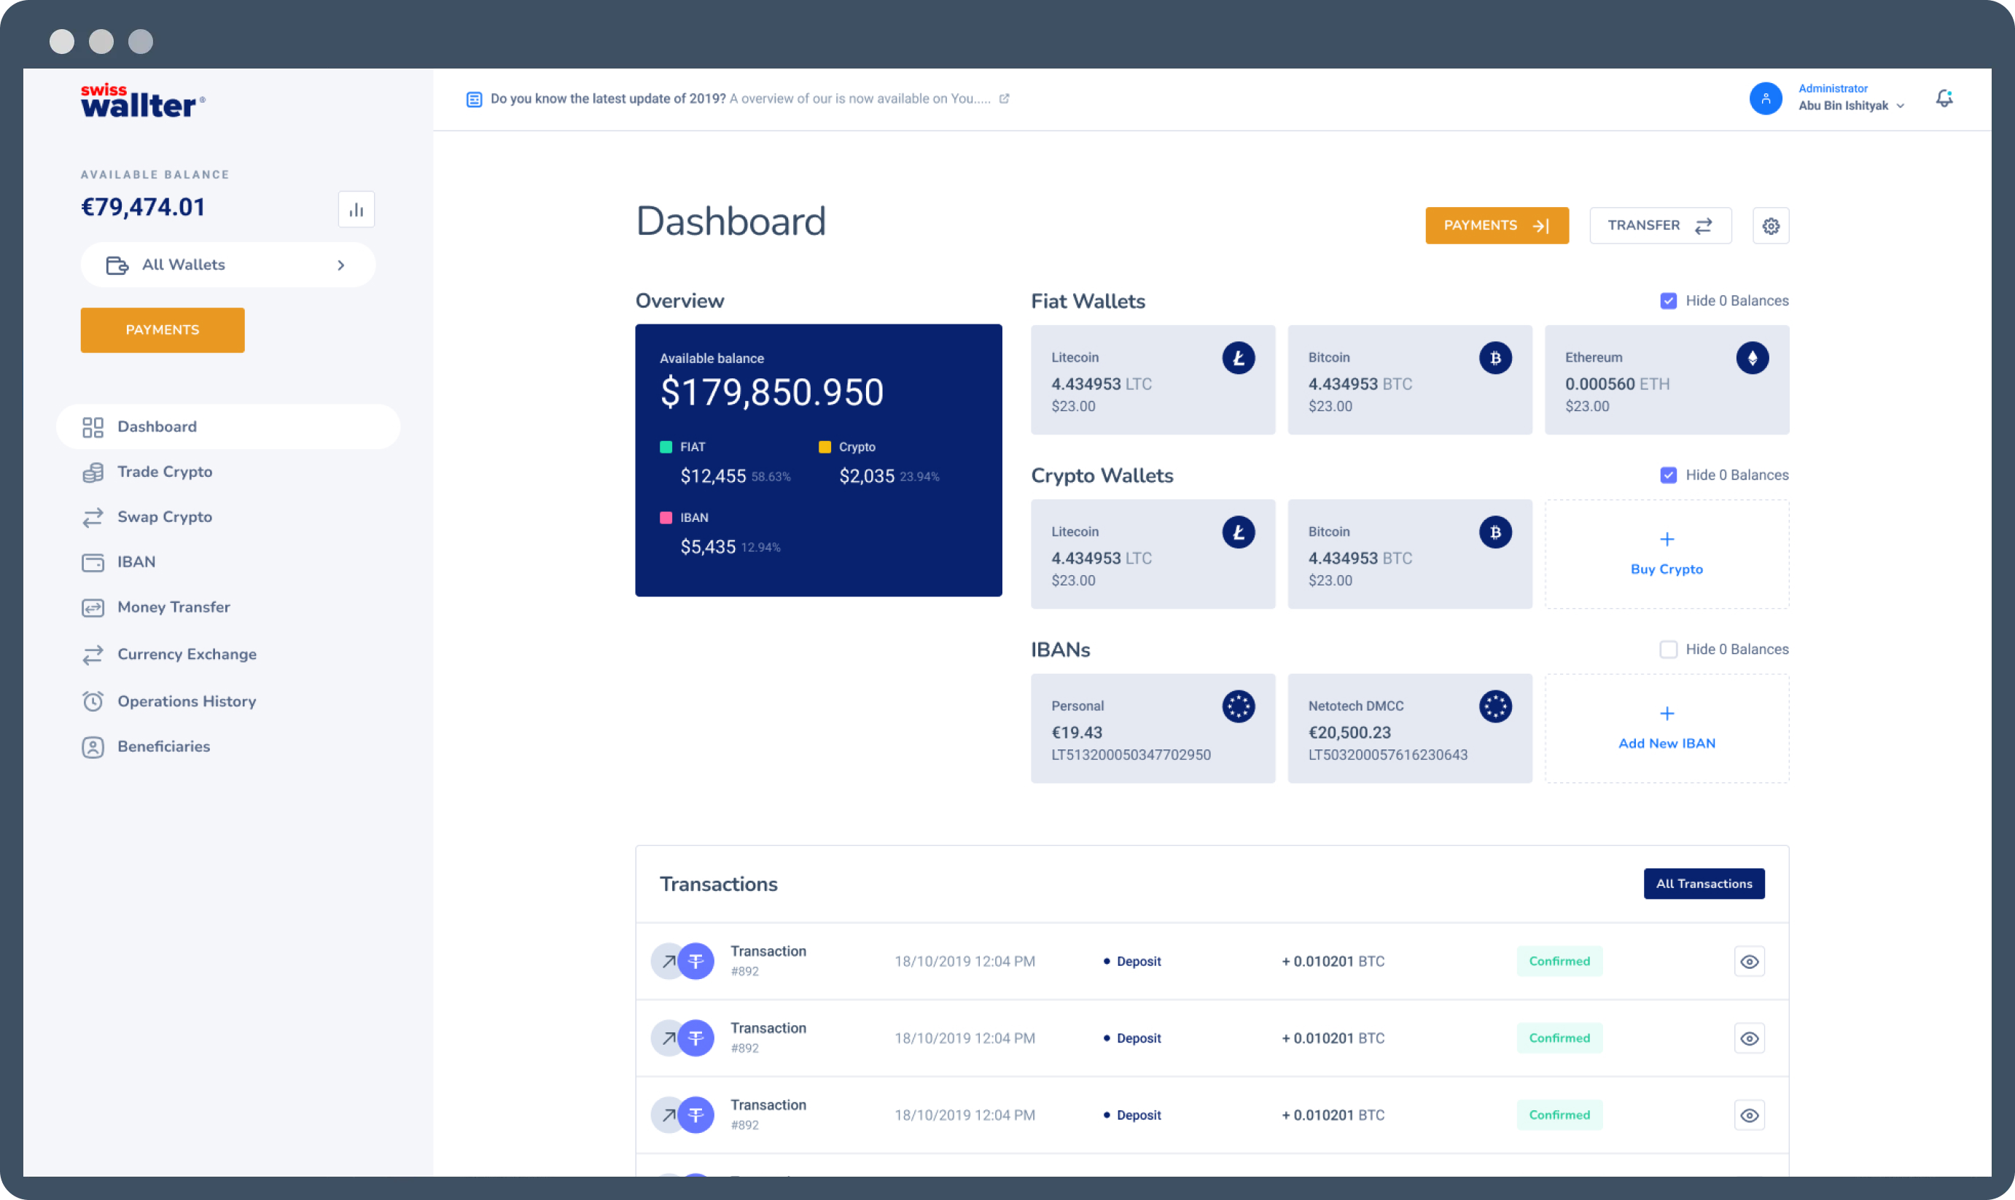Open Abu Bin Ishityak account dropdown
This screenshot has height=1200, width=2015.
coord(1850,106)
